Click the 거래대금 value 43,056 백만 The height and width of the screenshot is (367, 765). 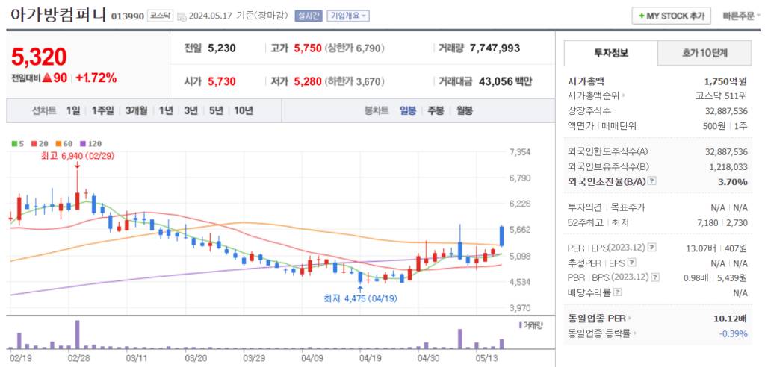point(506,81)
